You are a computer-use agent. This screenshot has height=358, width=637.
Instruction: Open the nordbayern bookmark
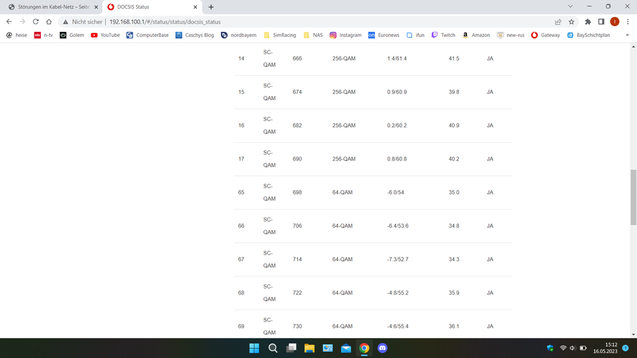pyautogui.click(x=239, y=35)
